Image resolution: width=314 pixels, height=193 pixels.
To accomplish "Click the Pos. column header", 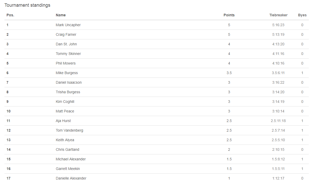I will (x=10, y=15).
